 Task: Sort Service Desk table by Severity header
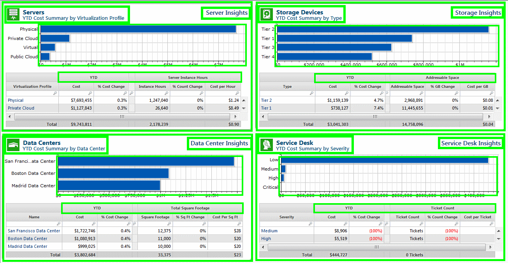(x=287, y=217)
